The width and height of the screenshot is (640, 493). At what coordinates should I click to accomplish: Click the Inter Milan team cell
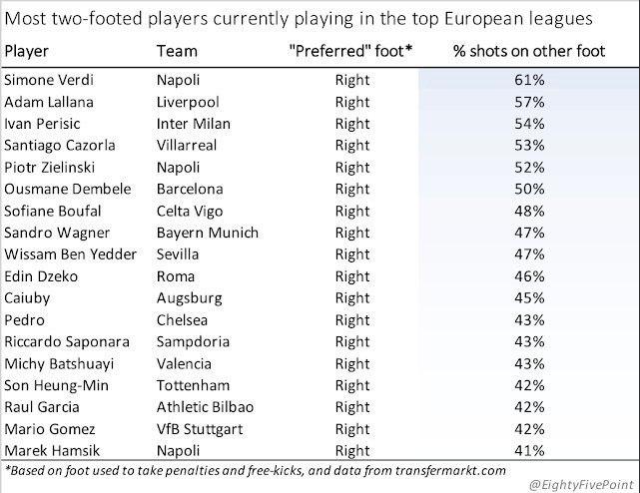pyautogui.click(x=194, y=124)
